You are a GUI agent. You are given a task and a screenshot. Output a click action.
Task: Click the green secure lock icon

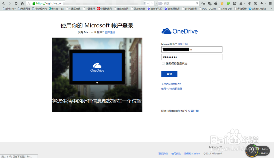tap(34, 3)
